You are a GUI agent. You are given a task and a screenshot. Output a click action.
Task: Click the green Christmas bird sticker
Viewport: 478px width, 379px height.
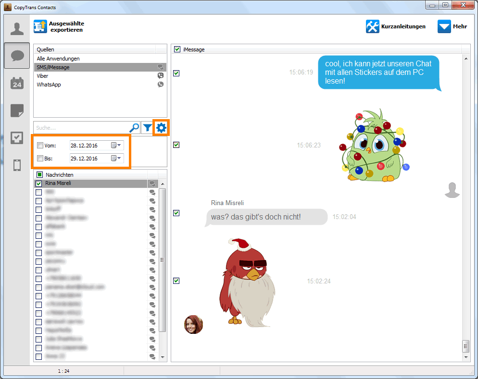[x=374, y=145]
